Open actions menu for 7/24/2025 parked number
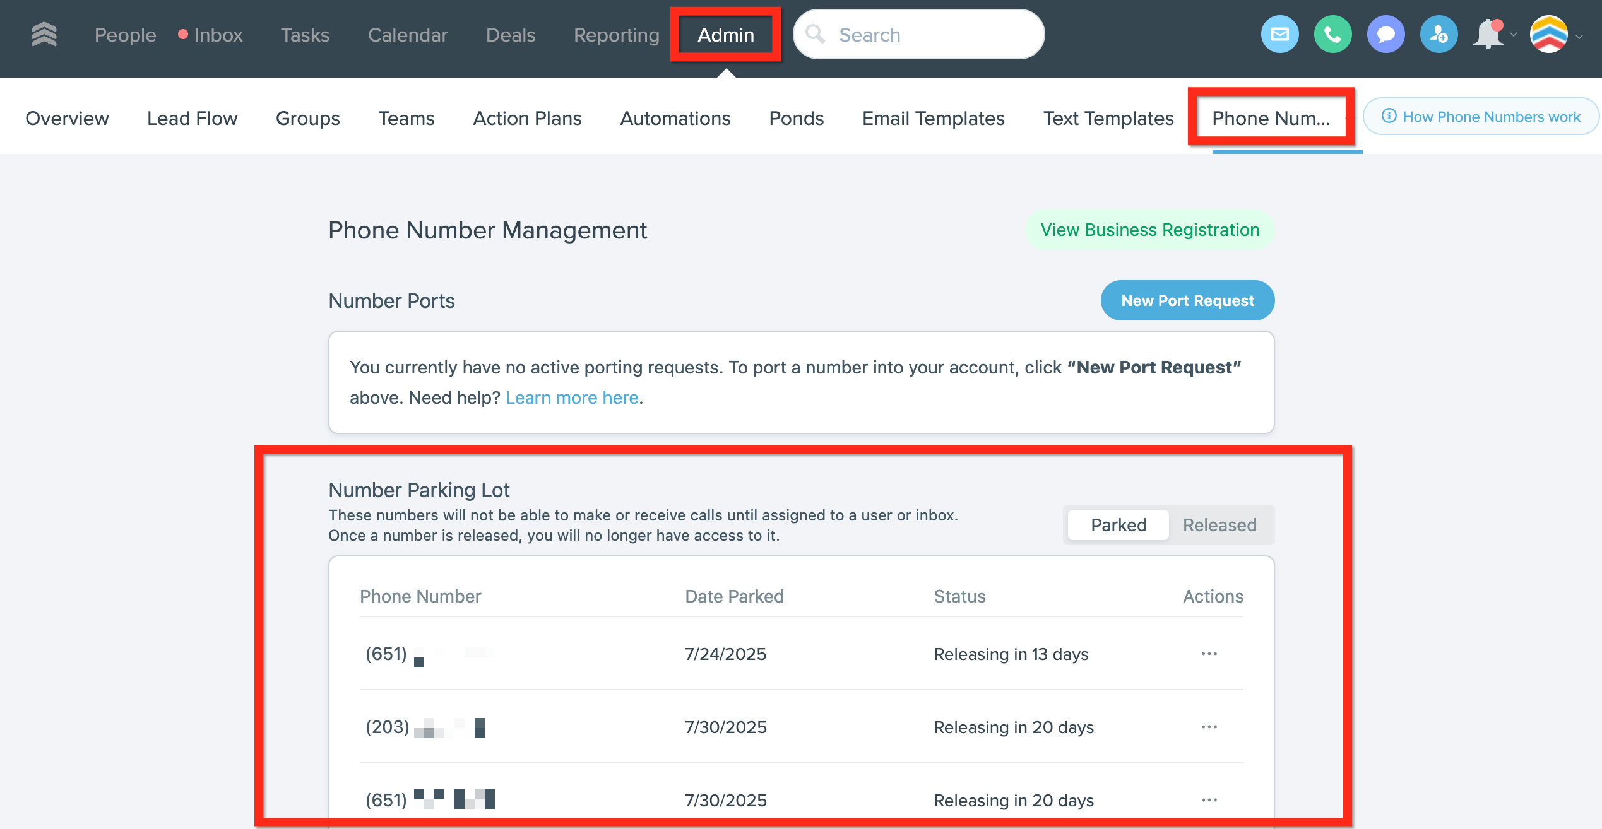1602x829 pixels. click(x=1209, y=654)
